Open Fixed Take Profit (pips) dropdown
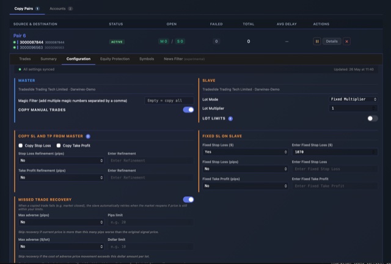 (x=246, y=186)
